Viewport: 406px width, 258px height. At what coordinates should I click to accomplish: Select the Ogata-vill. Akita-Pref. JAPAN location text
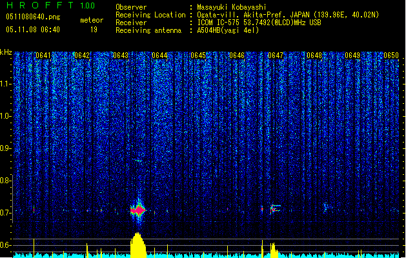(x=288, y=15)
